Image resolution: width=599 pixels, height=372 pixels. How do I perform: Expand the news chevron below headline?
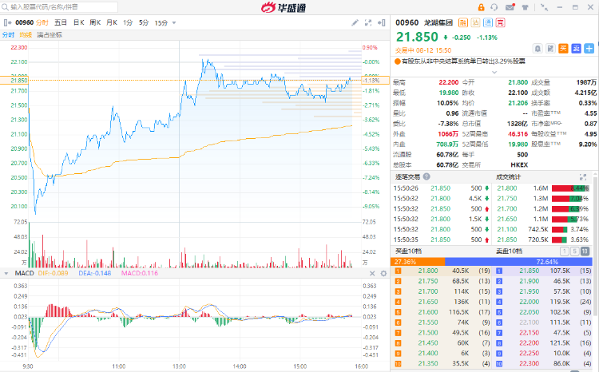(494, 72)
